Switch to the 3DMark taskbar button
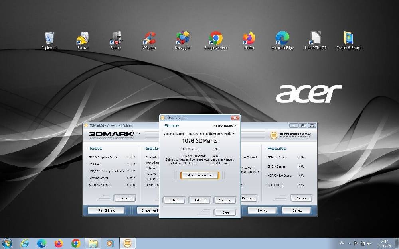The height and width of the screenshot is (249, 399). (127, 243)
